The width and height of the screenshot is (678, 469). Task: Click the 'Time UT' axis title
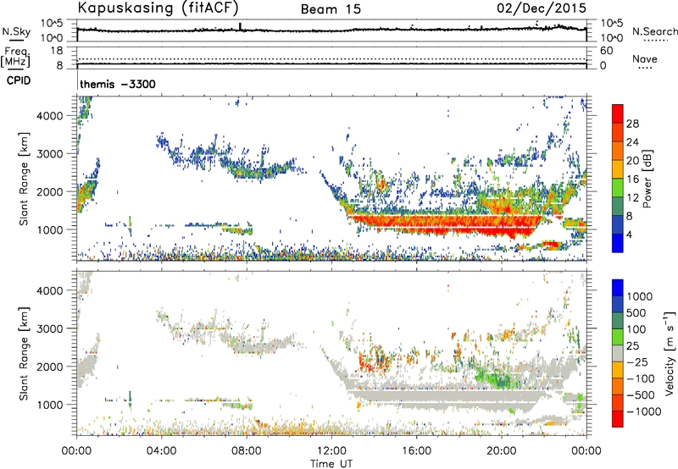[331, 464]
